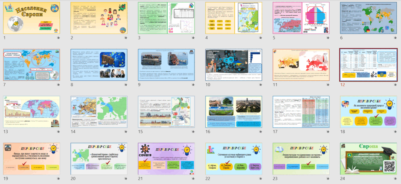Select slide 23 green quiz thumbnail
The height and width of the screenshot is (184, 401).
coord(301,159)
